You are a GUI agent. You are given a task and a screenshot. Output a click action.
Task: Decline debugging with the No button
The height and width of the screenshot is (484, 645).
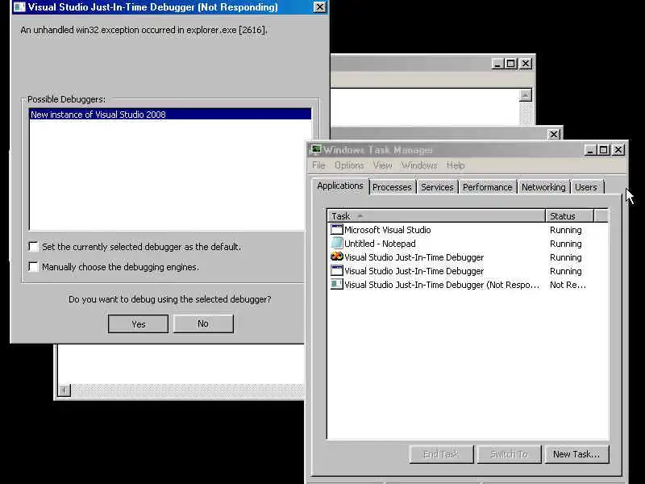pos(203,323)
